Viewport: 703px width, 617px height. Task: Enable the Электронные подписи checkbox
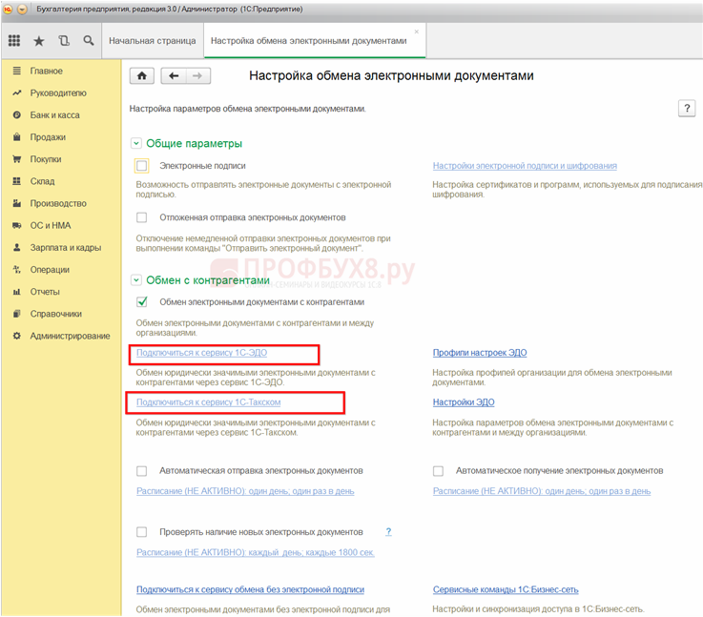[x=142, y=166]
